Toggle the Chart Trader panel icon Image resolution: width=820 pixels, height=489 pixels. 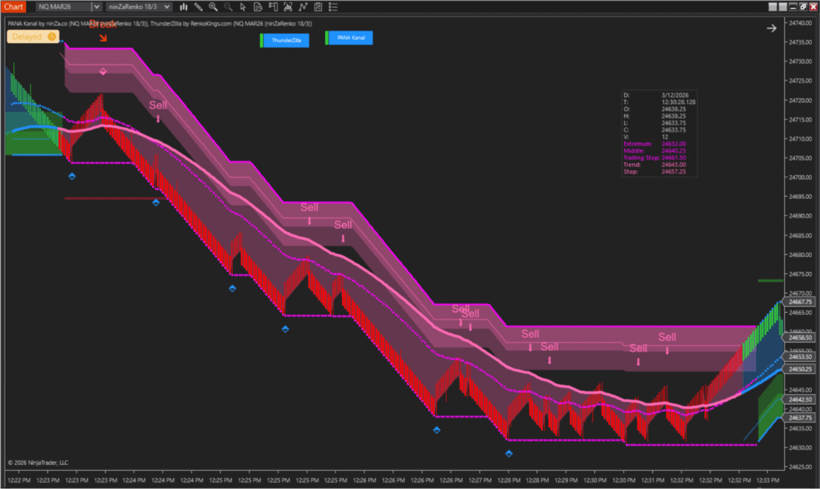[x=273, y=7]
